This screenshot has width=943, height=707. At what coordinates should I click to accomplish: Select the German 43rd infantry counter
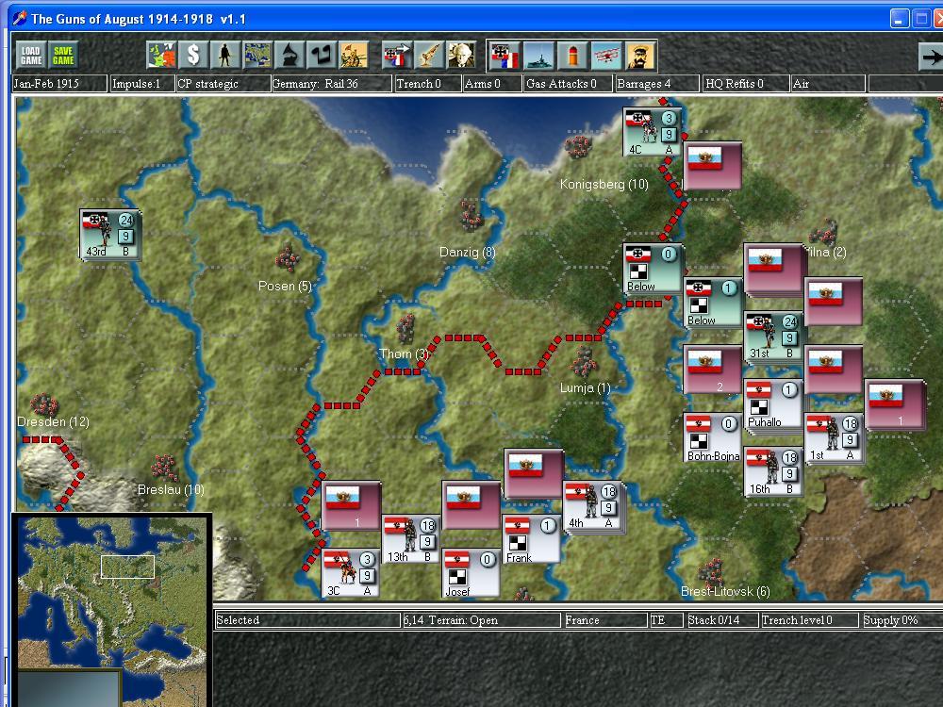coord(110,235)
